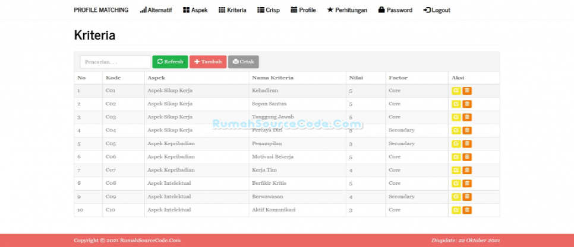This screenshot has height=247, width=574.
Task: Navigate to Crisp page
Action: coord(269,10)
